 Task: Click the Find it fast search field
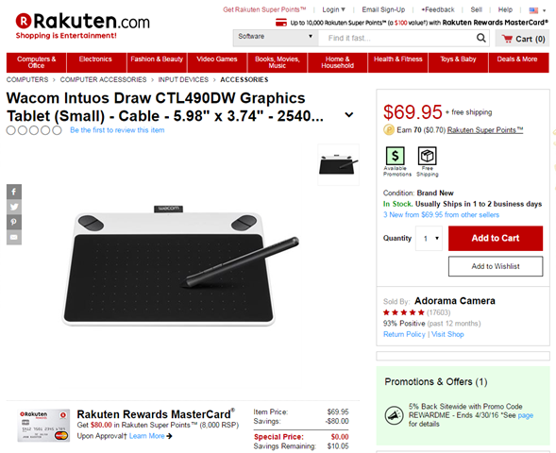(396, 38)
